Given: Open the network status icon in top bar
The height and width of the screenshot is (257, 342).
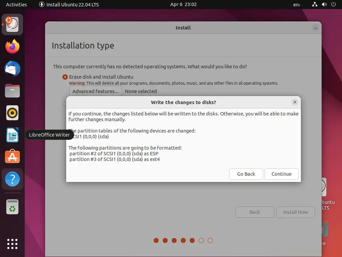Looking at the screenshot, I should [315, 4].
